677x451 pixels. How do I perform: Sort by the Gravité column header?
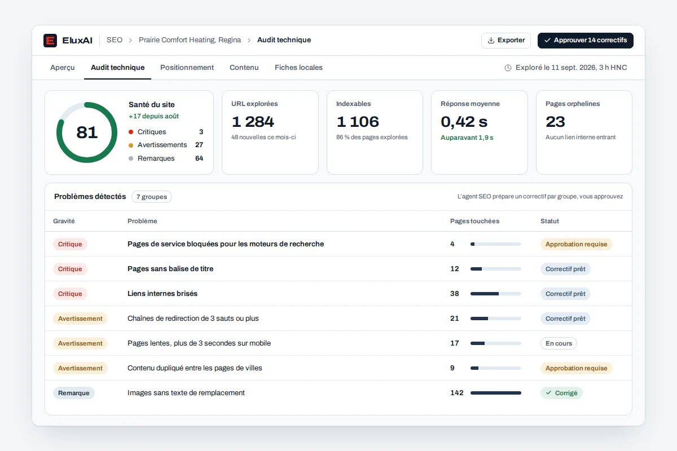64,221
